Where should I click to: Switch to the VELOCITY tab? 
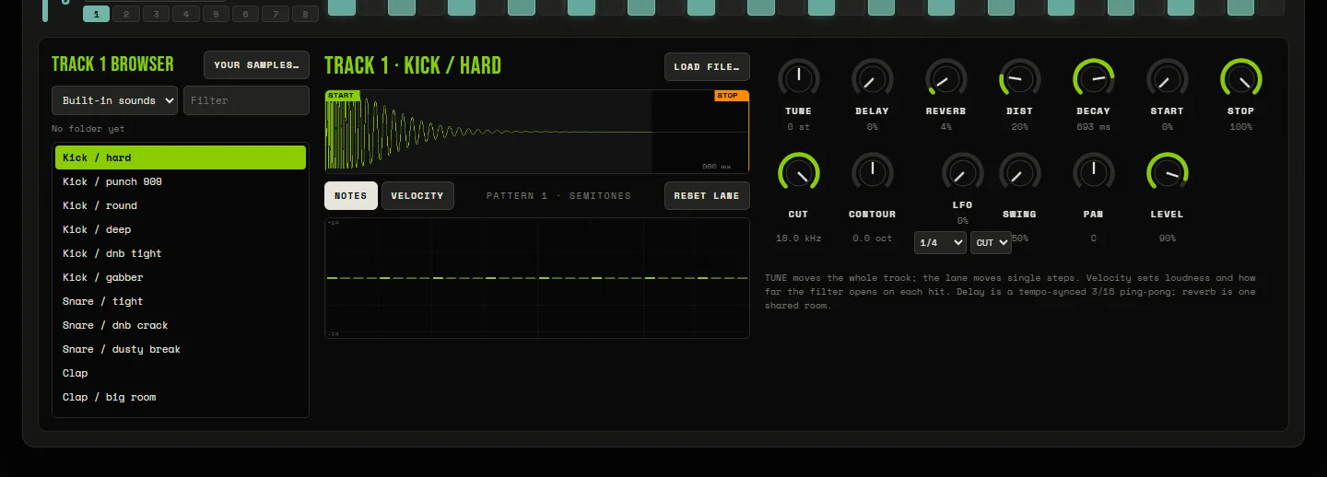point(417,196)
